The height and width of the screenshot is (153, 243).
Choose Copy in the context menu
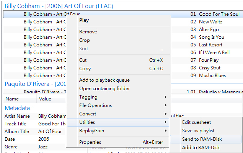click(119, 69)
